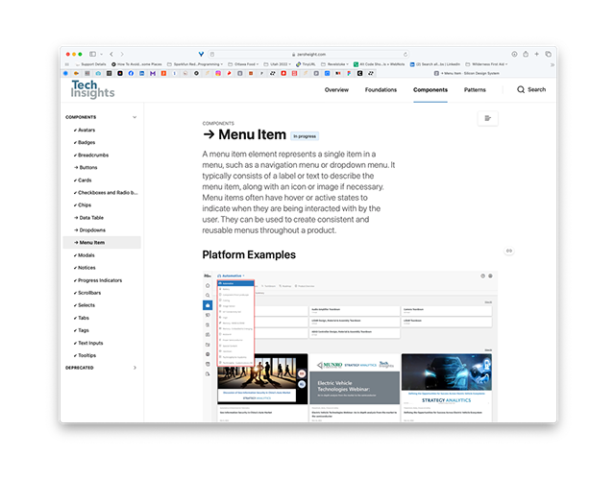Open the Revelstoke bookmark folder
Viewport: 615px width, 480px height.
point(334,64)
